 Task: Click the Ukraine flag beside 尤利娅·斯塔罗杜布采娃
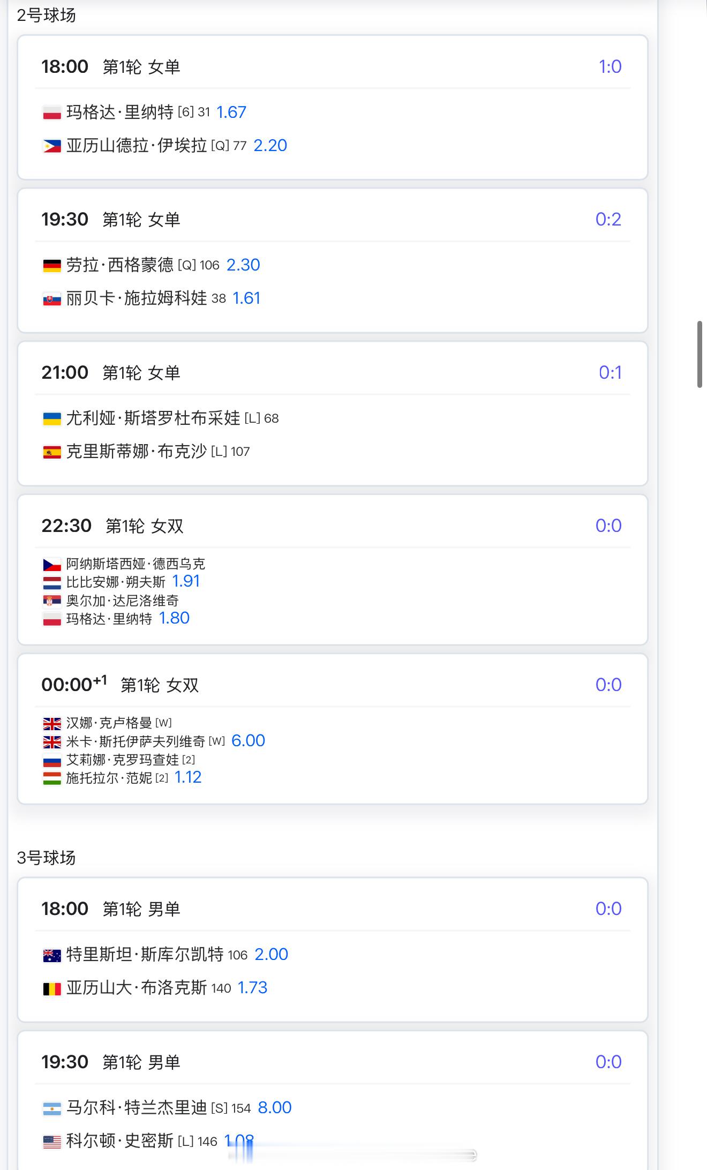pyautogui.click(x=52, y=419)
